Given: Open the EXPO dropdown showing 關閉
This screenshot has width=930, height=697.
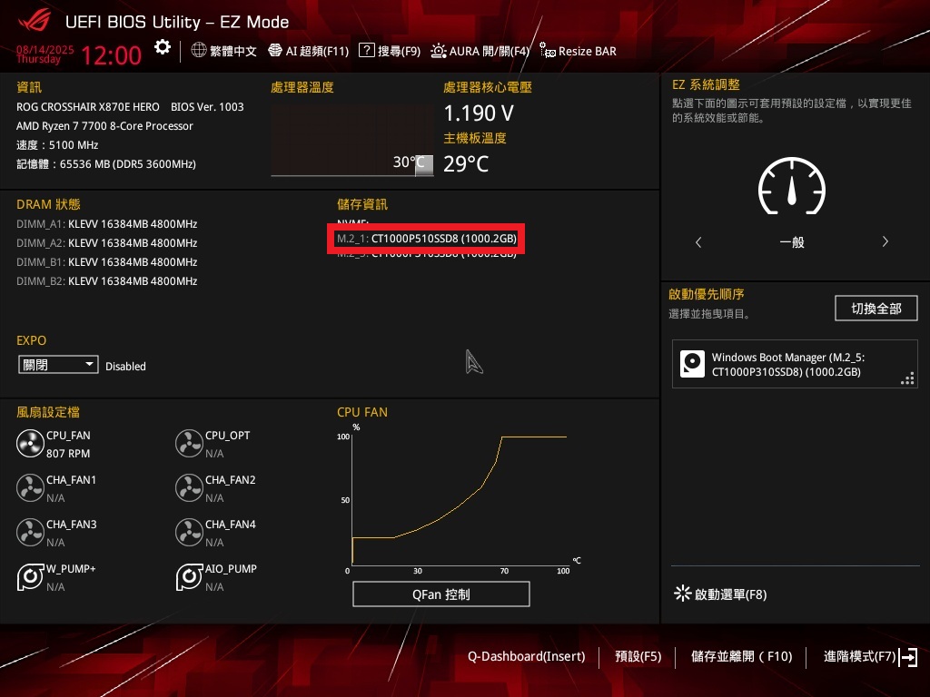Looking at the screenshot, I should click(58, 365).
